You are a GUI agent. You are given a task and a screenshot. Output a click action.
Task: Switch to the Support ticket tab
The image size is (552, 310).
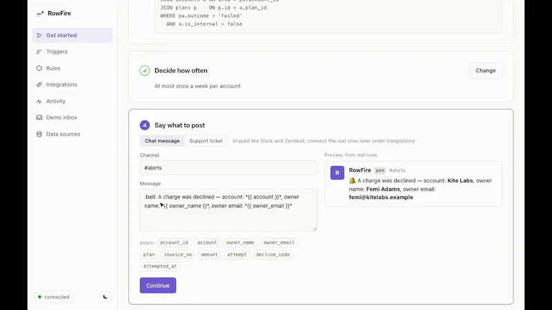point(206,141)
